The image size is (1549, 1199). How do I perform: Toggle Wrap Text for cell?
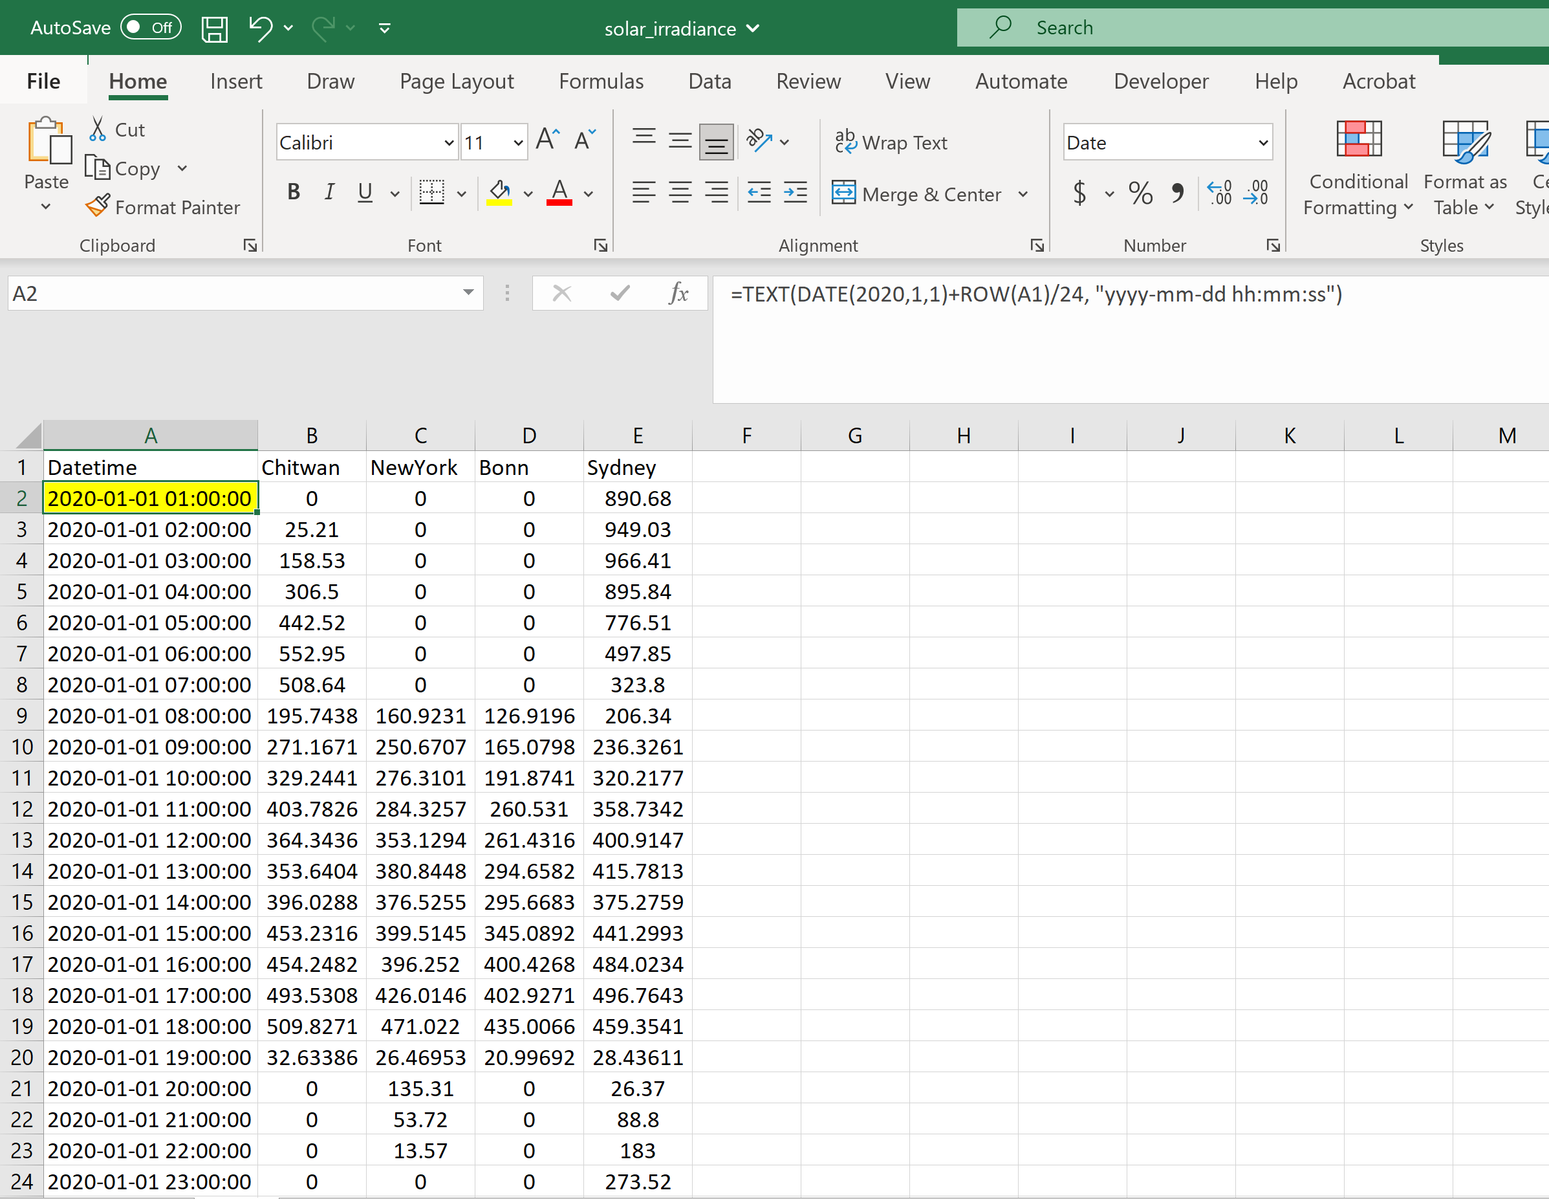(x=891, y=142)
